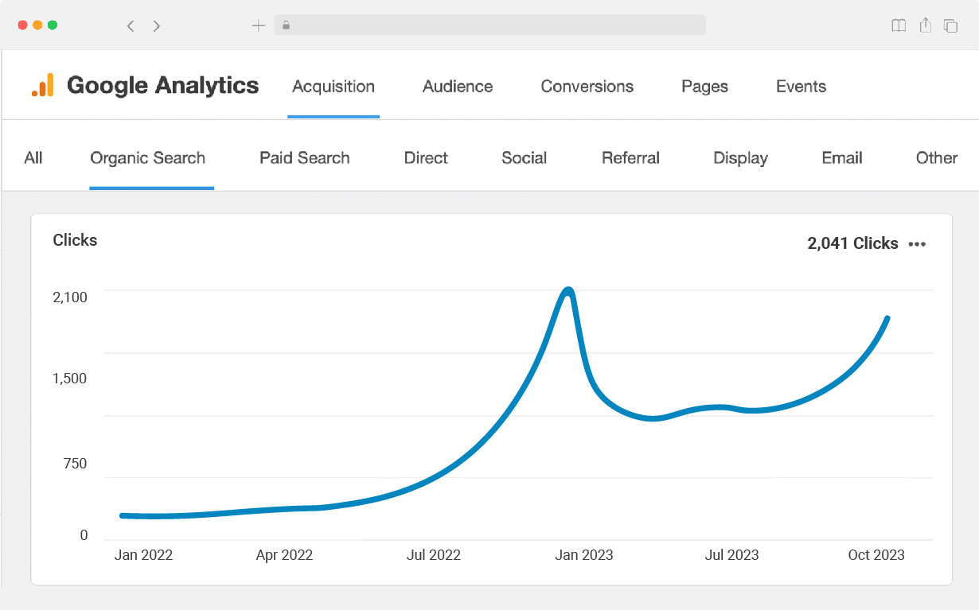Screen dimensions: 979x610
Task: Filter by Social channel
Action: (524, 158)
